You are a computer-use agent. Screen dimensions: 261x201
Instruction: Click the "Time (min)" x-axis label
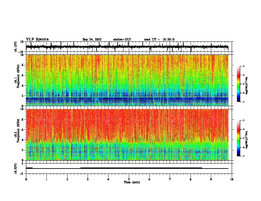[x=132, y=182]
